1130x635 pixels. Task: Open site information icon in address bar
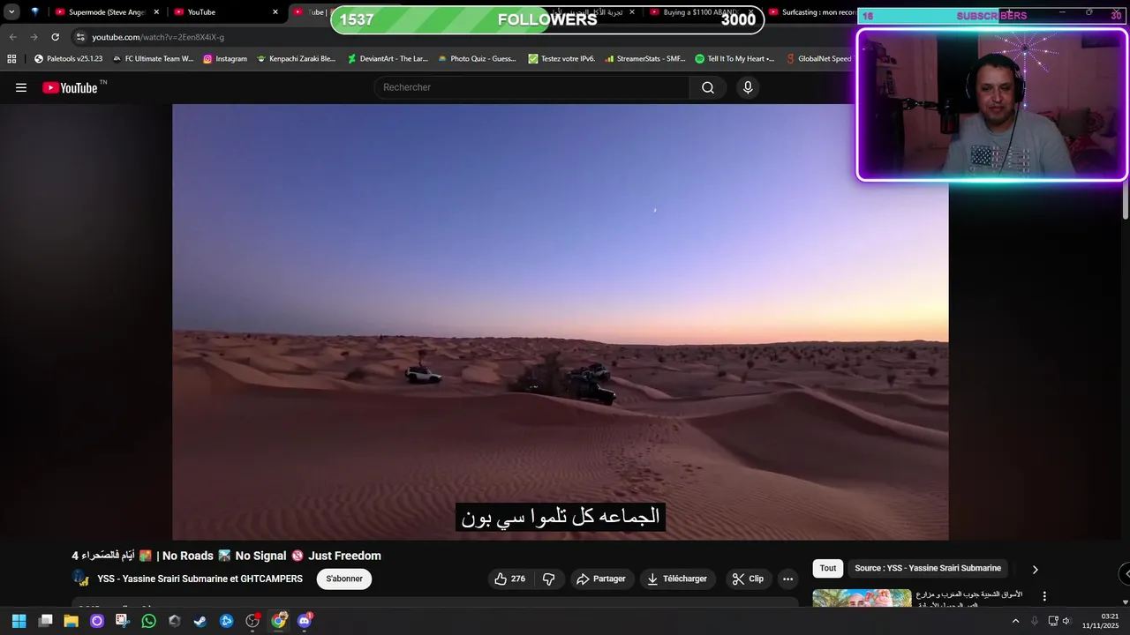(x=80, y=37)
